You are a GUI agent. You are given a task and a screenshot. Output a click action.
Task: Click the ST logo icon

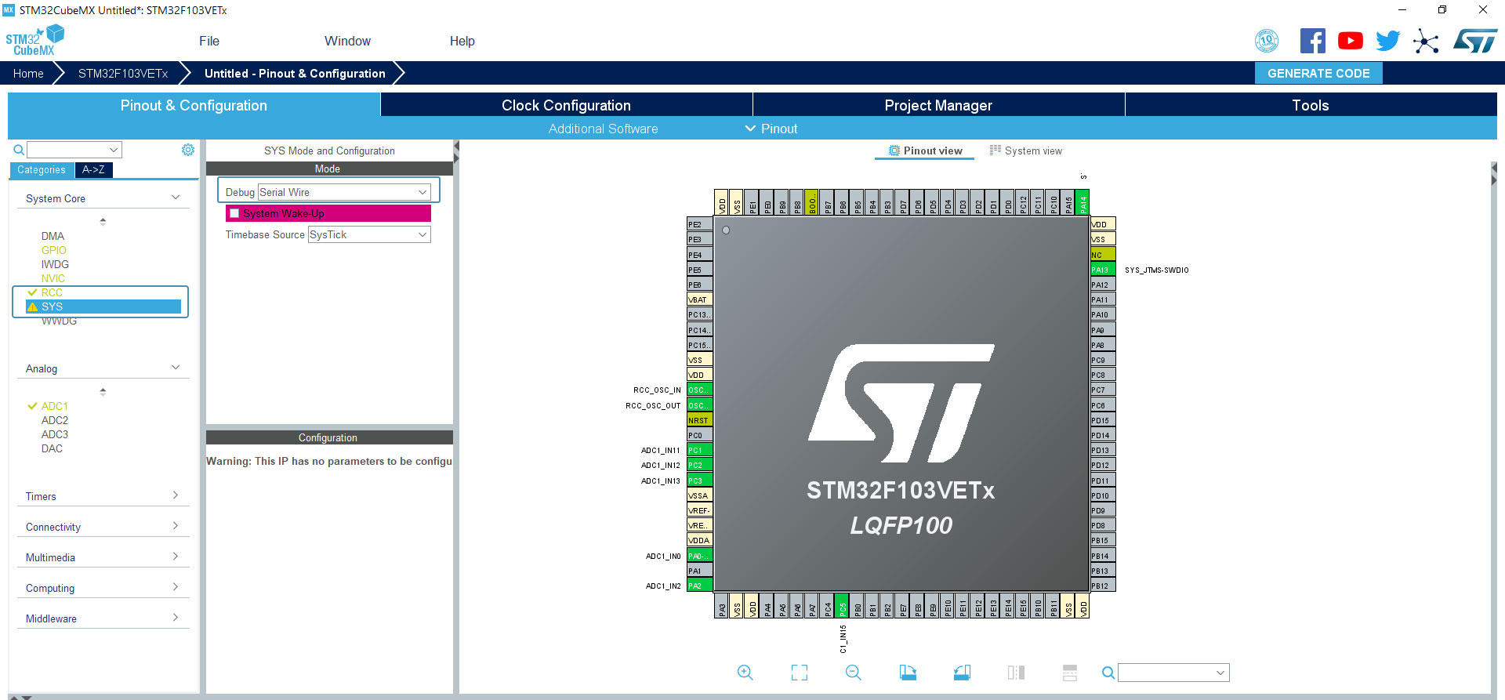pos(1474,41)
